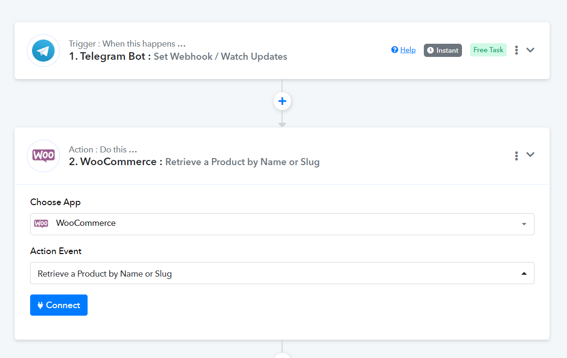The height and width of the screenshot is (358, 567).
Task: Click the Action Event field label
Action: click(x=56, y=251)
